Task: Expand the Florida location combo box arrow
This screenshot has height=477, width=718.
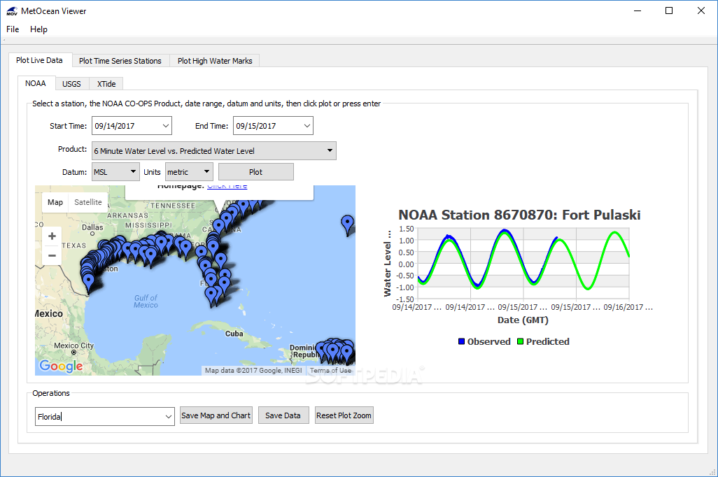Action: [x=169, y=417]
